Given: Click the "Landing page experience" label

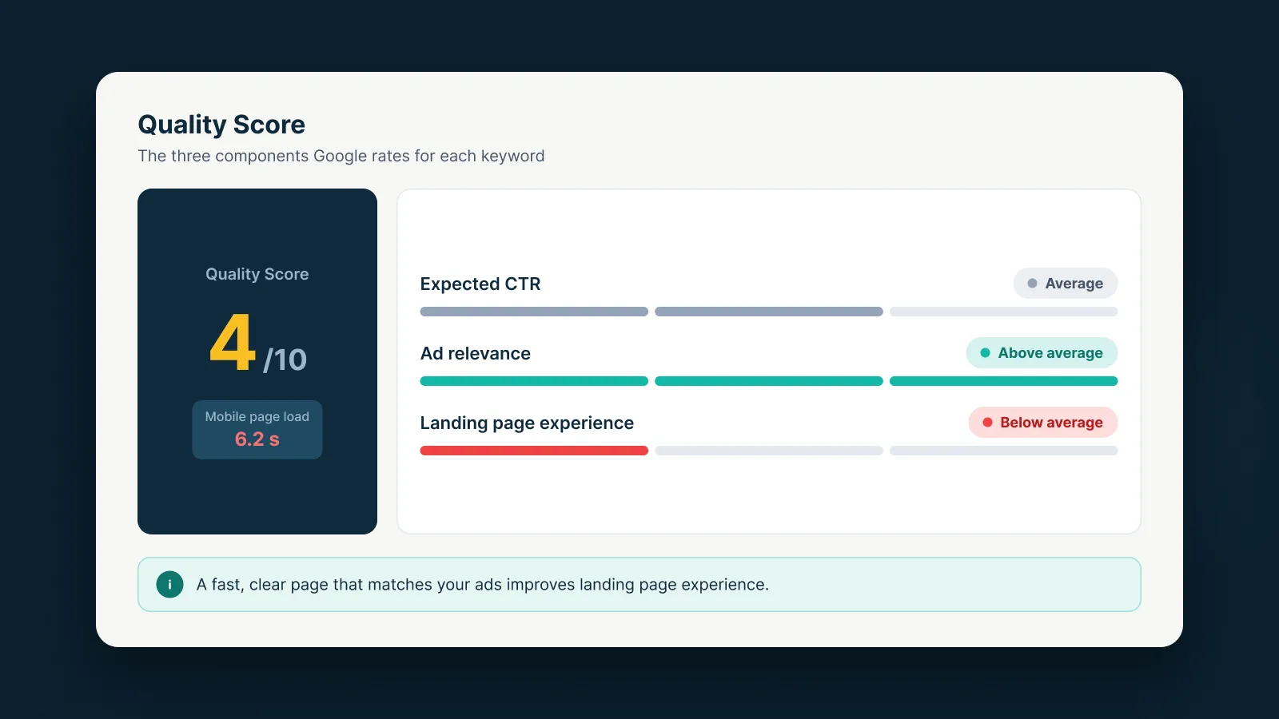Looking at the screenshot, I should pyautogui.click(x=527, y=423).
